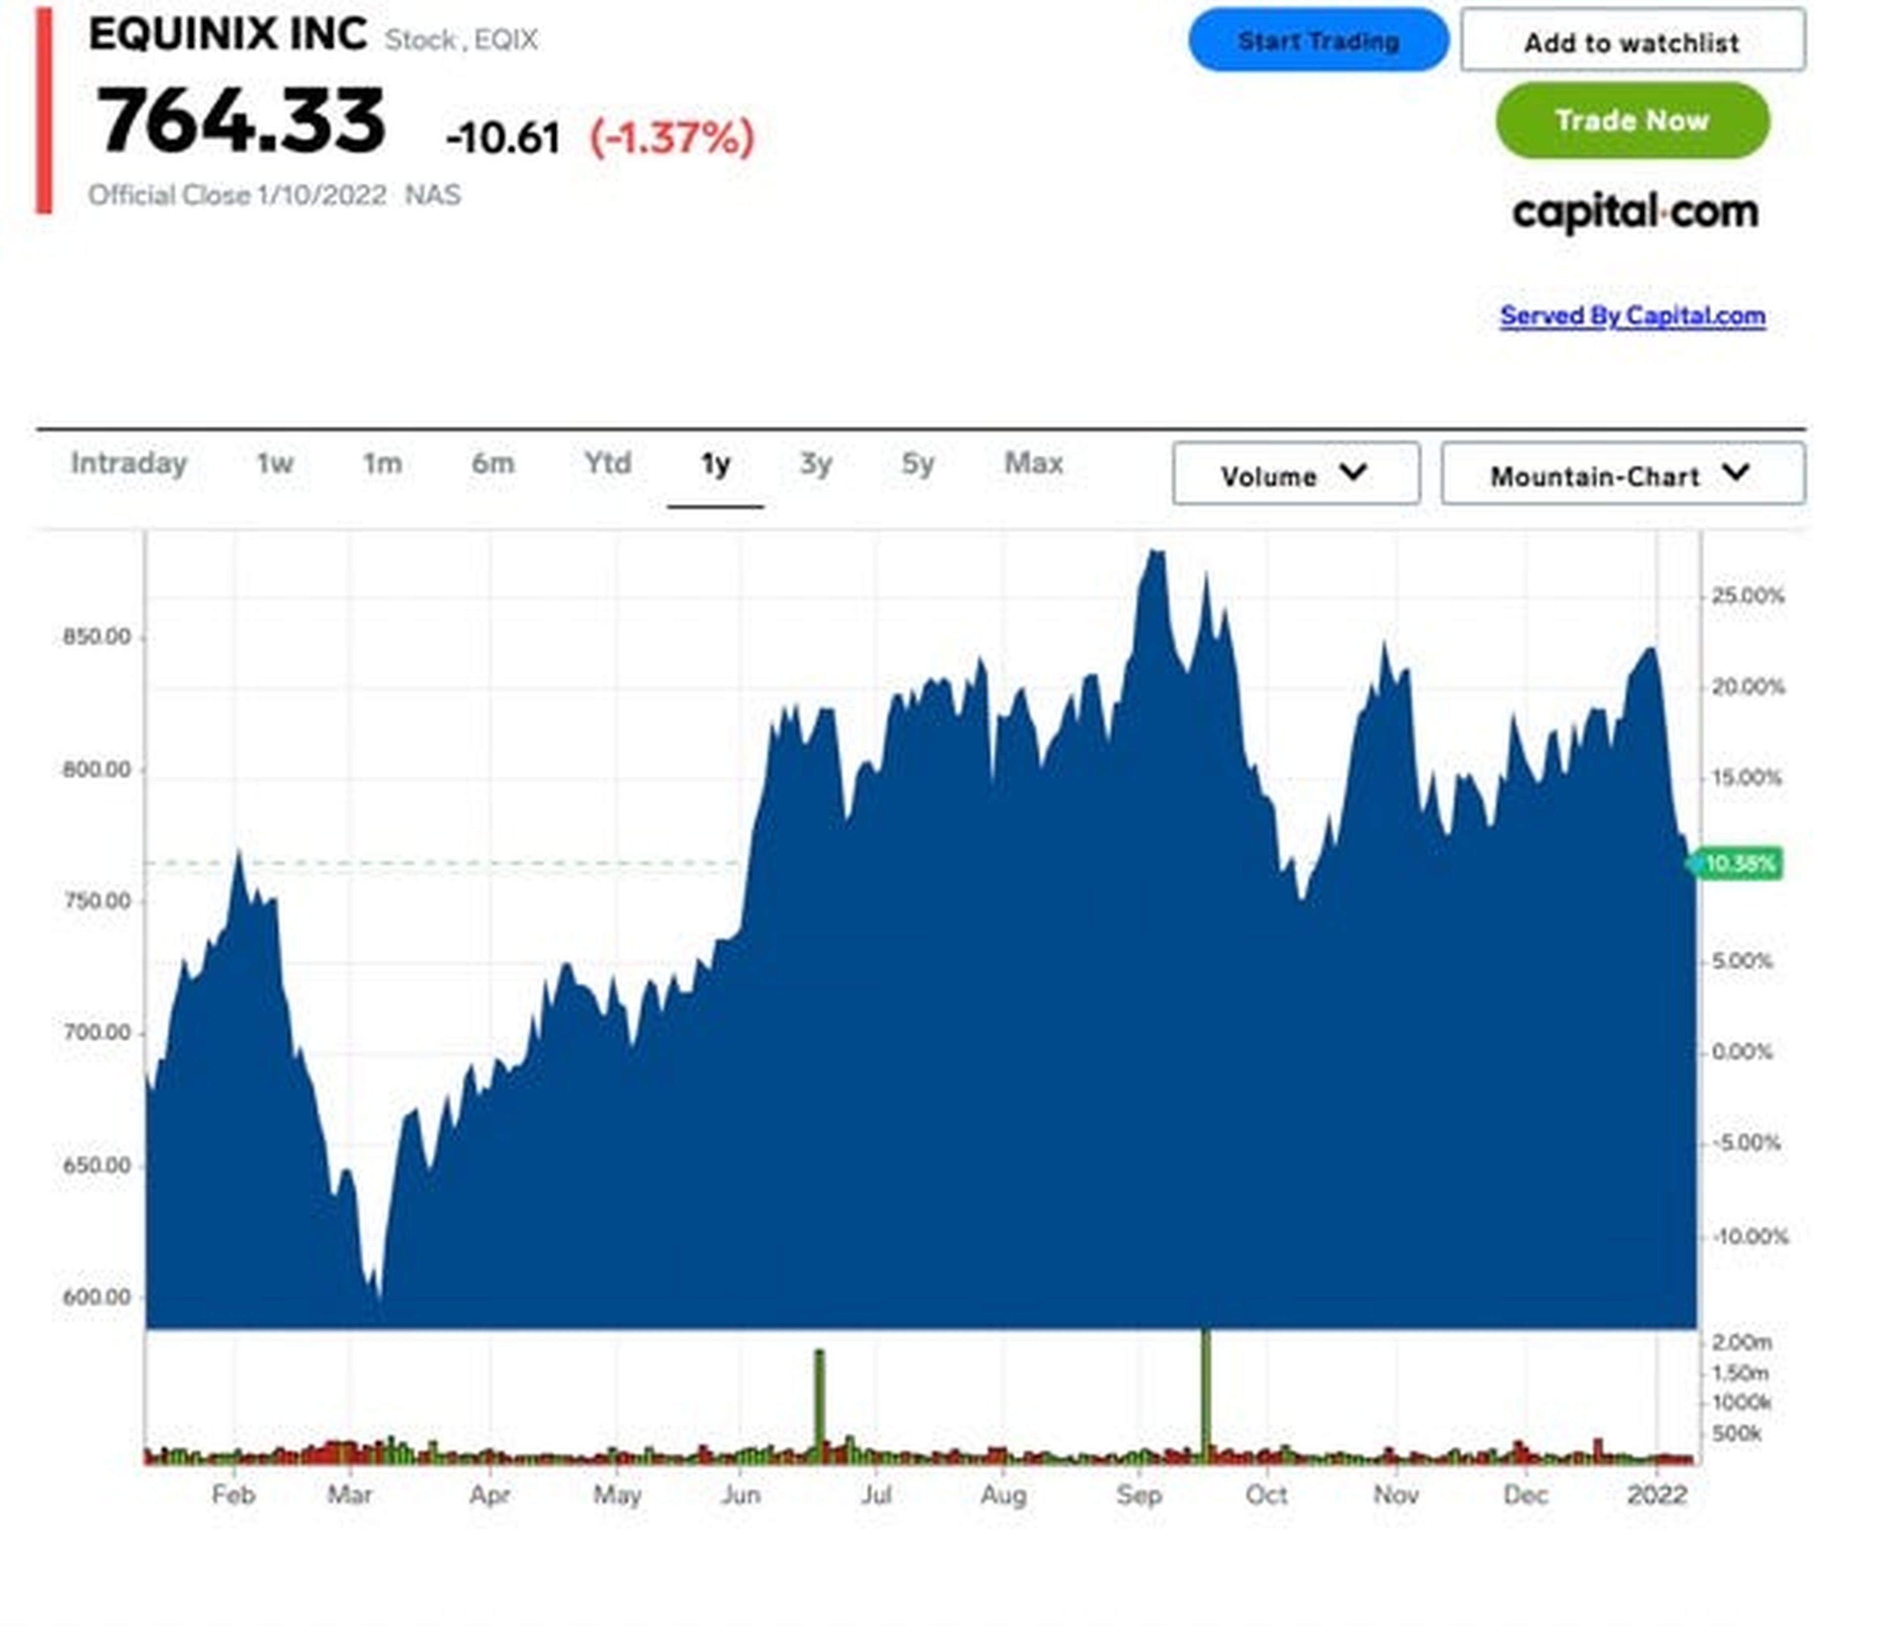Switch to the Ytd range tab
Viewport: 1901px width, 1626px height.
click(x=607, y=463)
